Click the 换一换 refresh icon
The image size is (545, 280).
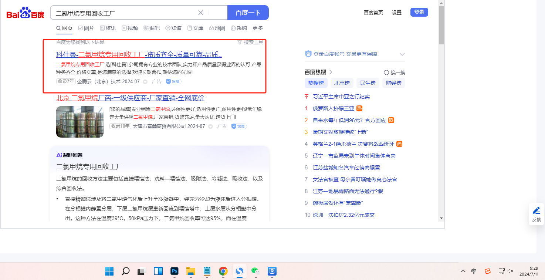(386, 72)
